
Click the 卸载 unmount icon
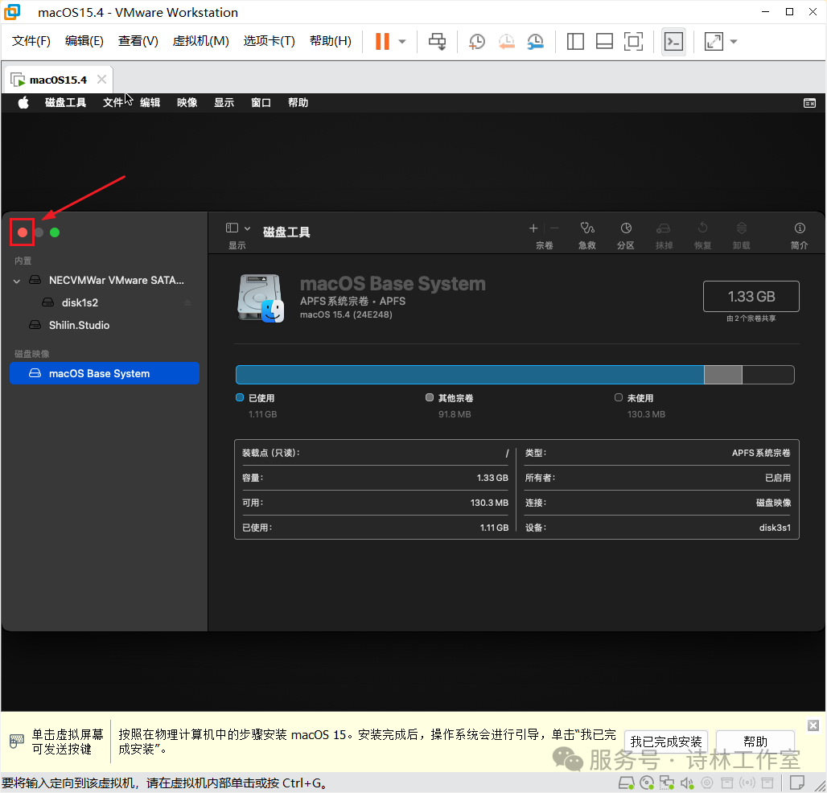742,228
